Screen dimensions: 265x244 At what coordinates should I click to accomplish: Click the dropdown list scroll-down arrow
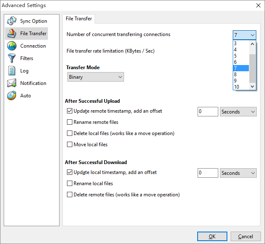(253, 87)
